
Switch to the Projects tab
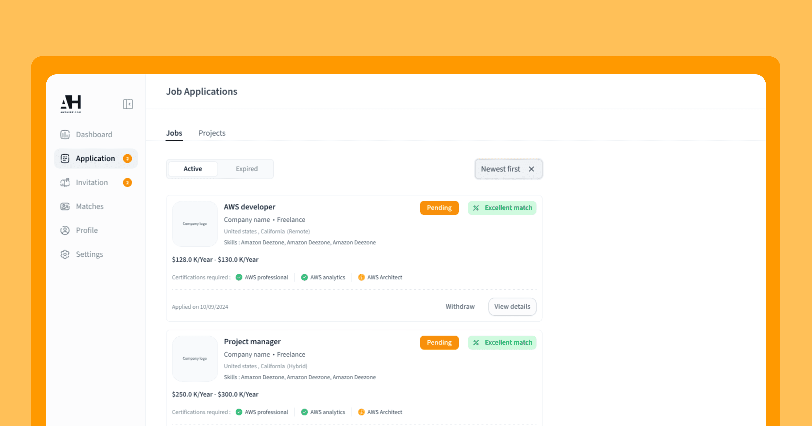pos(212,133)
